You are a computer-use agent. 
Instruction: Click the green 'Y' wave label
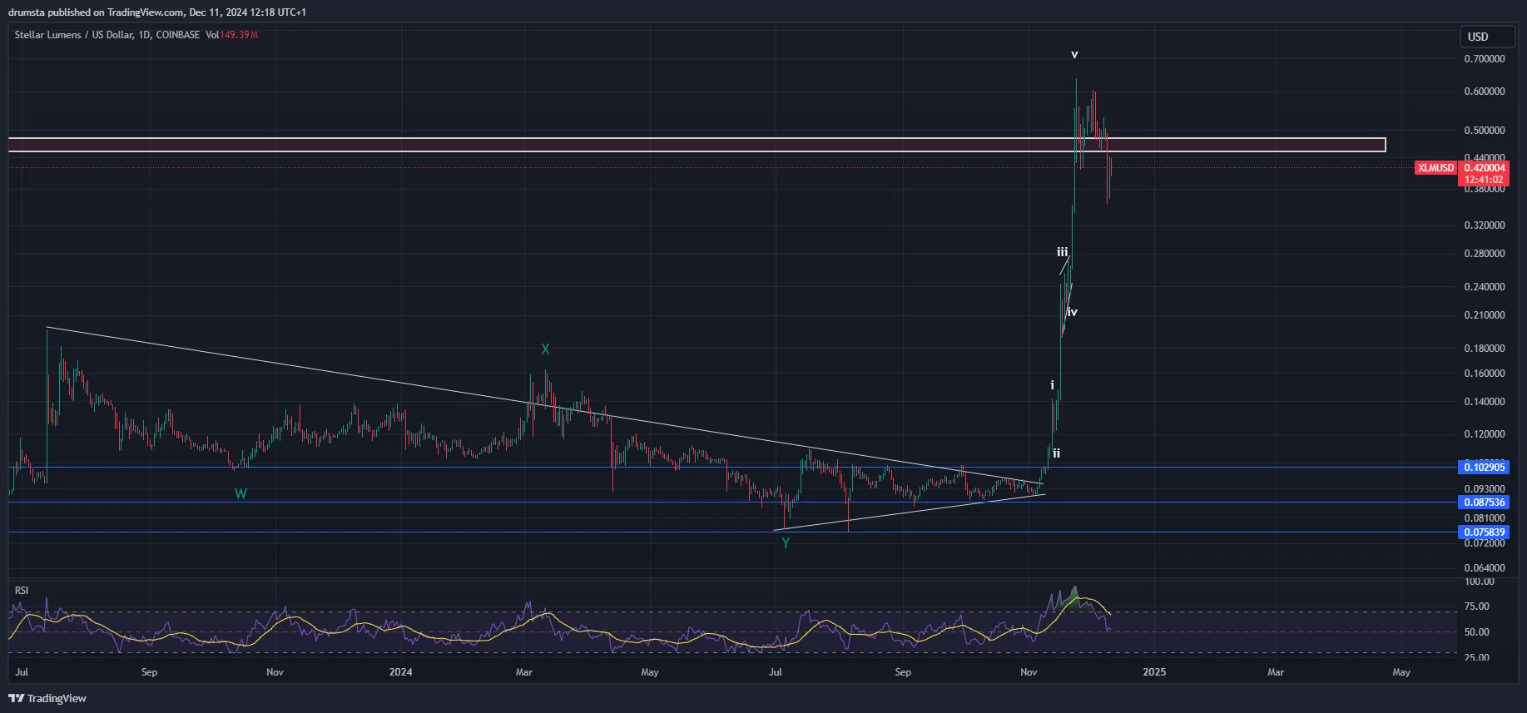786,543
